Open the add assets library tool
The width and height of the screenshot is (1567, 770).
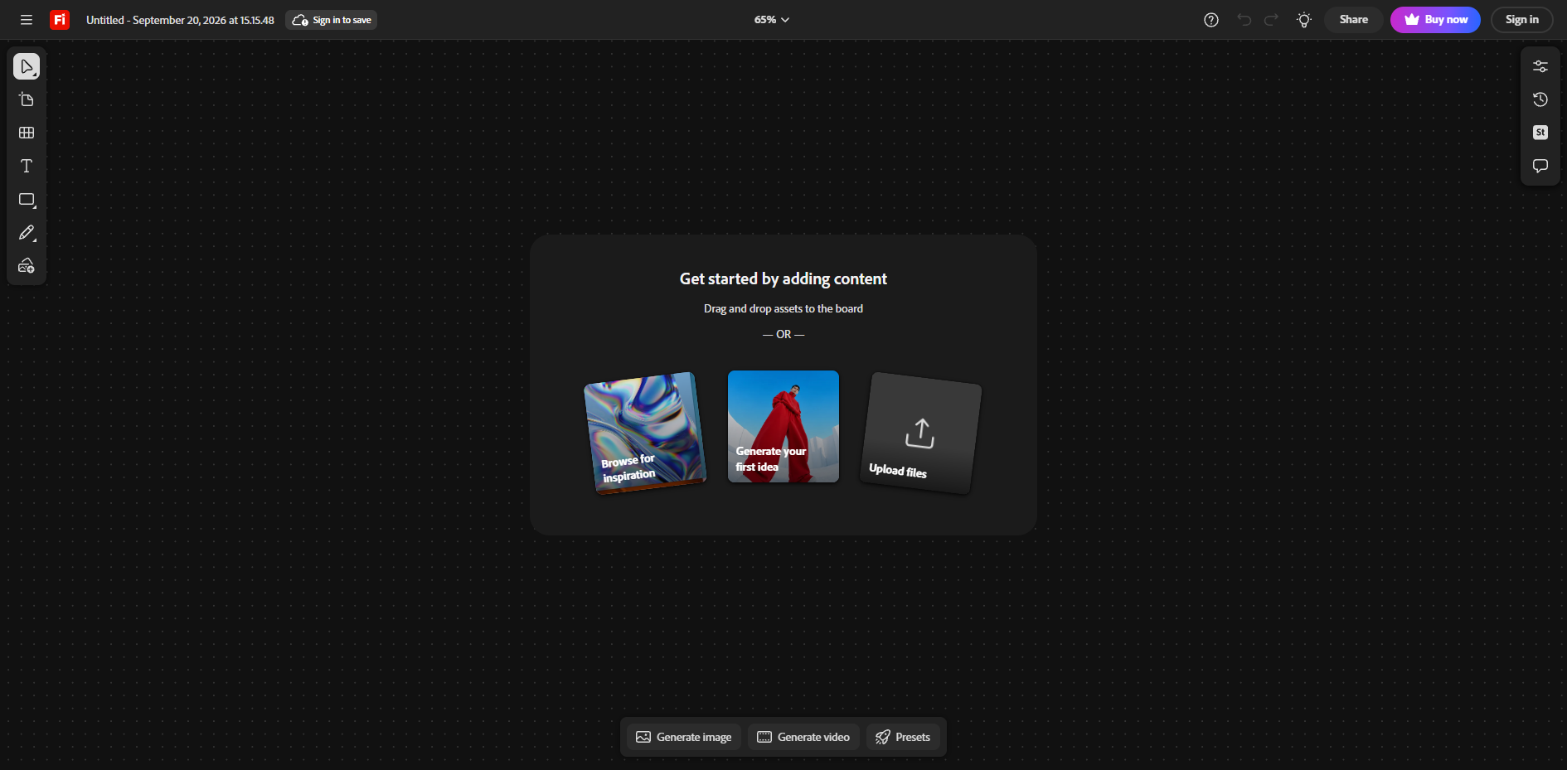coord(27,266)
